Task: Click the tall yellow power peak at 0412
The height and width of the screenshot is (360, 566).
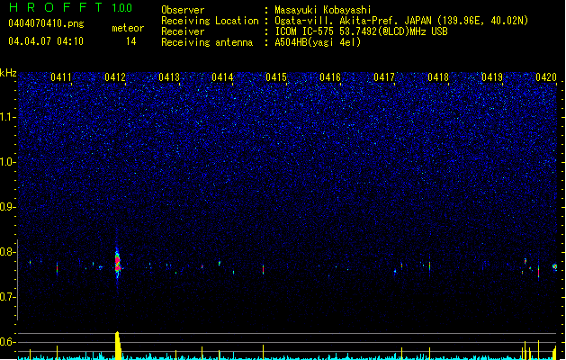Action: click(x=118, y=345)
